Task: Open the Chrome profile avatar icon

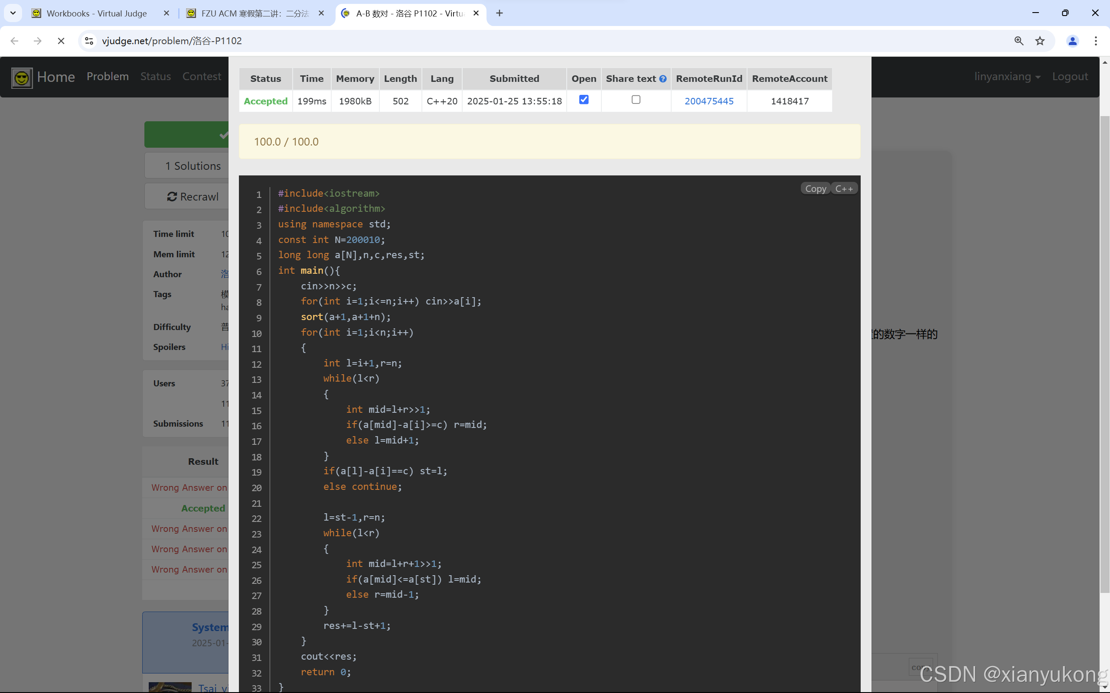Action: [1072, 41]
